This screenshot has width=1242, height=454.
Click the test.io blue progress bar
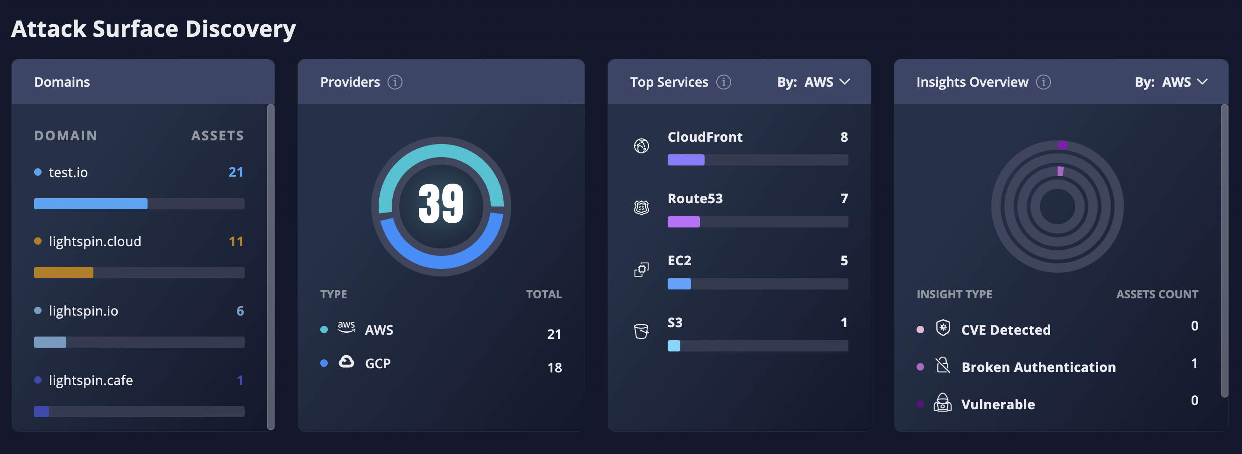pyautogui.click(x=139, y=204)
